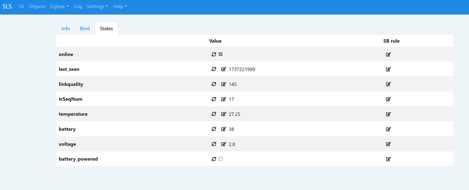
Task: Click the linkquality row label
Action: tap(71, 84)
